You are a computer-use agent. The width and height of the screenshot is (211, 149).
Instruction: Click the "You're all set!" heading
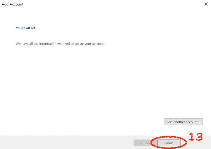26,28
